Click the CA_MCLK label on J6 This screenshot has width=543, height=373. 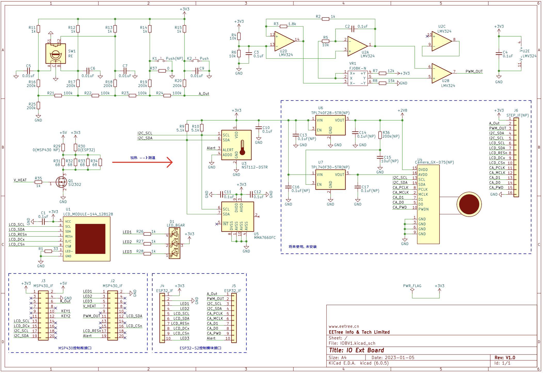coord(497,173)
